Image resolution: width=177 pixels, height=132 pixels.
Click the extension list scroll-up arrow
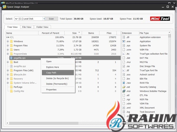pyautogui.click(x=169, y=33)
